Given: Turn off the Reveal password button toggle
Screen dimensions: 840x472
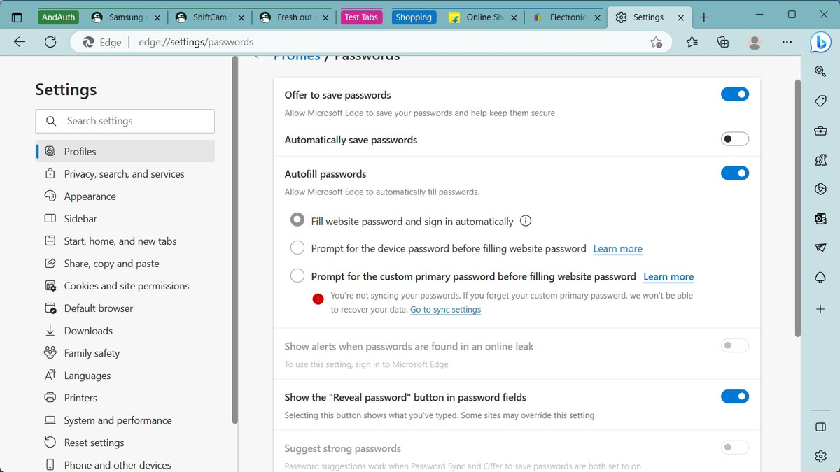Looking at the screenshot, I should pos(734,396).
